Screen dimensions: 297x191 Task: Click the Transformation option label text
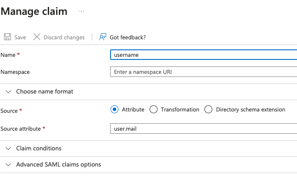tap(180, 109)
